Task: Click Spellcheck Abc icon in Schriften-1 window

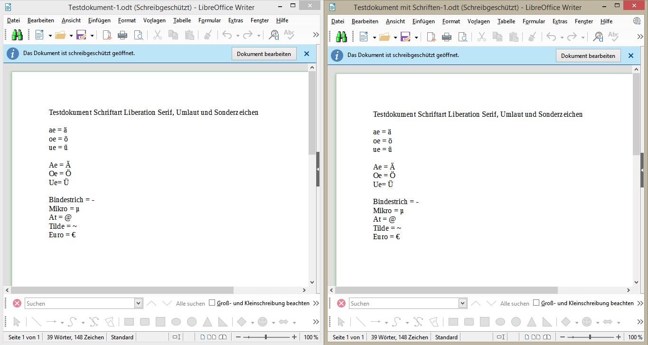Action: pyautogui.click(x=613, y=37)
